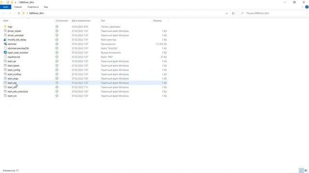
Task: Click the Properties quick access icon in the title bar
Action: click(8, 2)
